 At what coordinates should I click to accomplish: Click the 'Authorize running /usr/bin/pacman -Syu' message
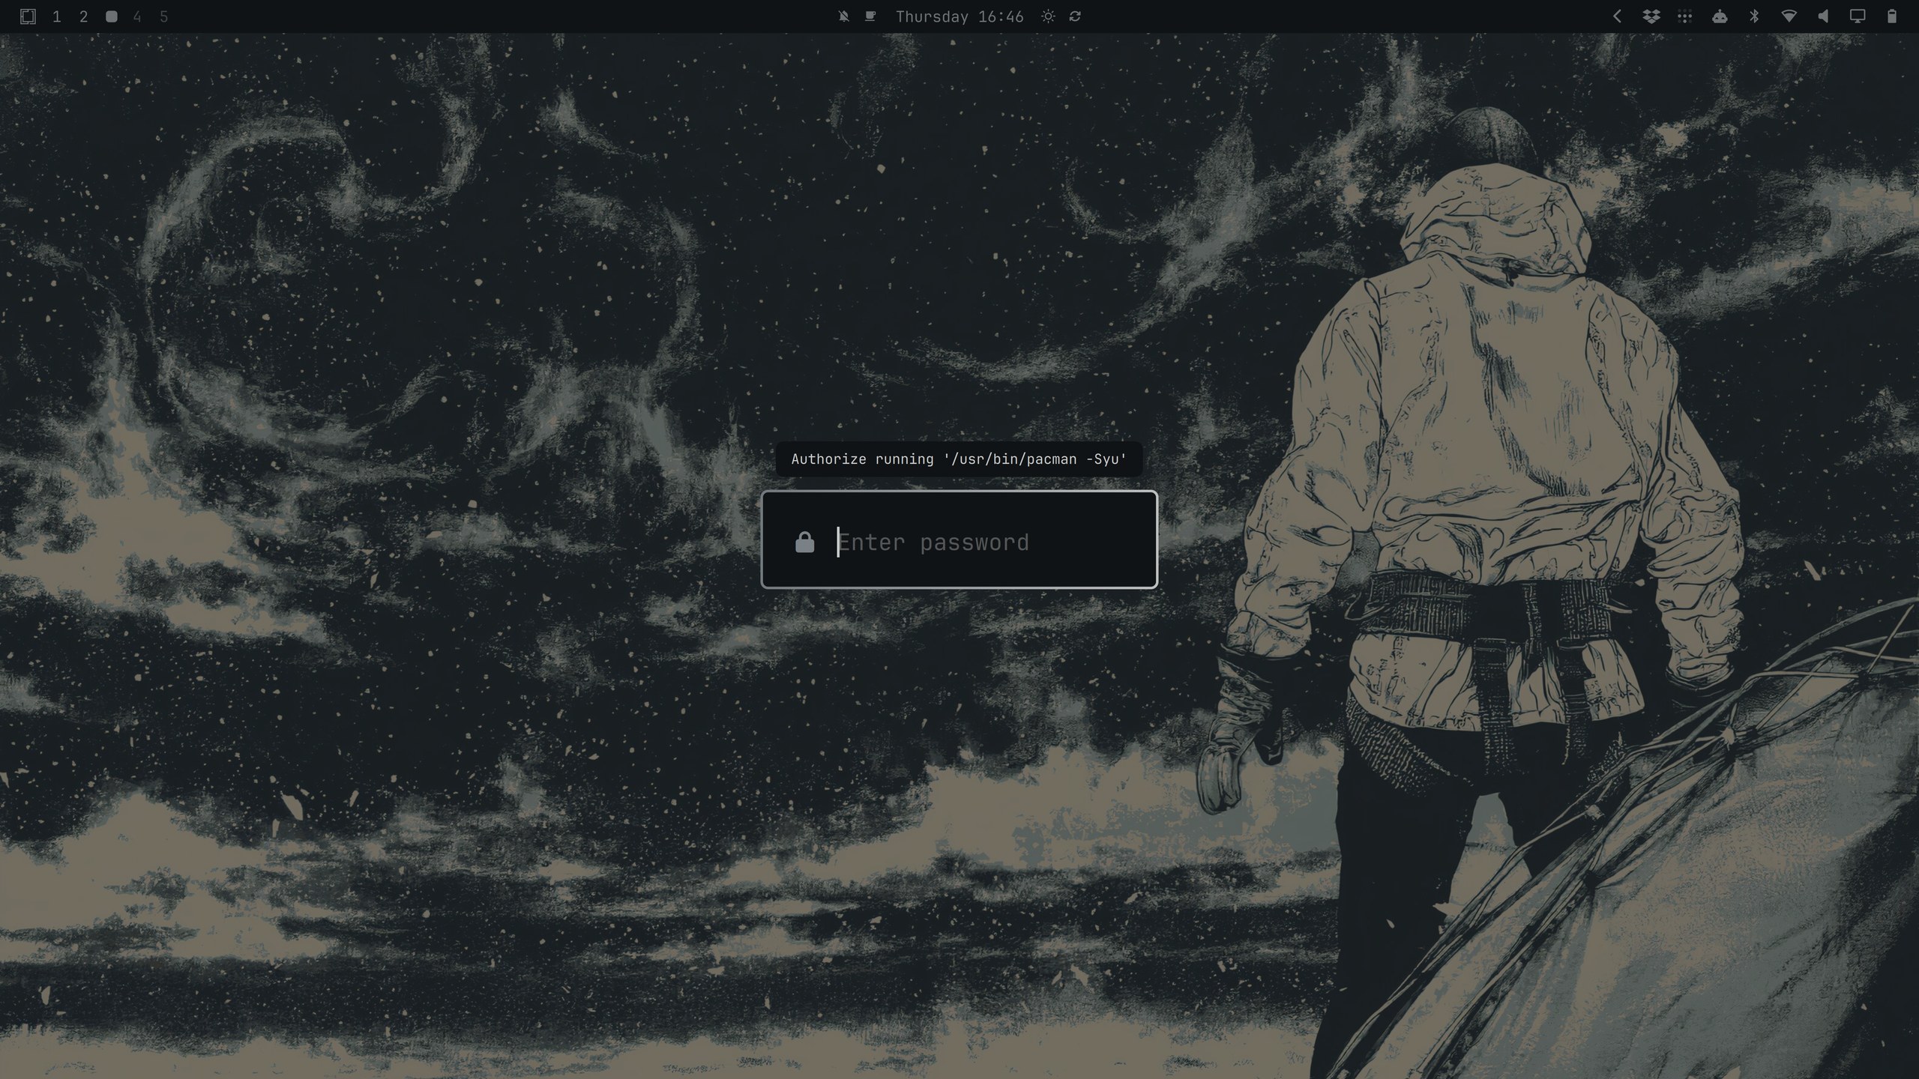959,459
